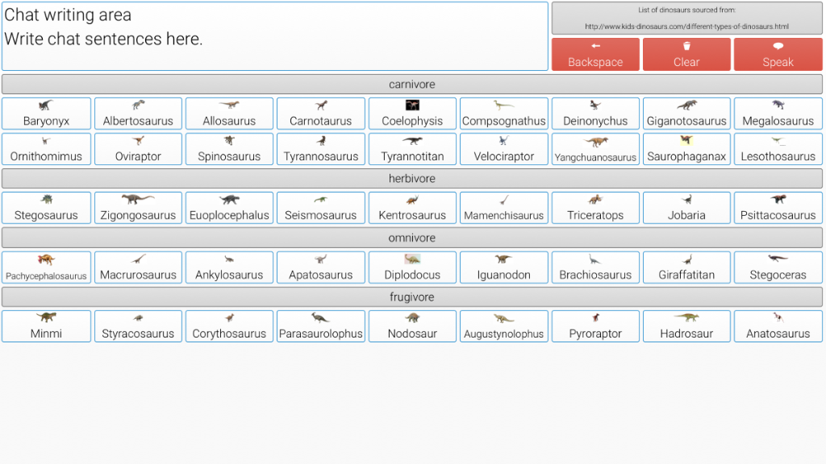
Task: Select the Megalosaurus tile
Action: tap(778, 114)
